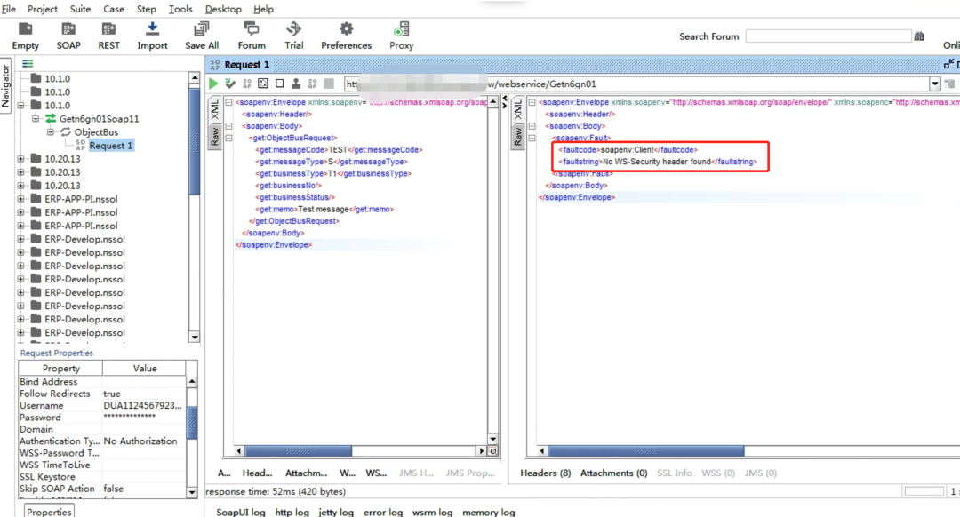
Task: Open the File menu
Action: [x=9, y=9]
